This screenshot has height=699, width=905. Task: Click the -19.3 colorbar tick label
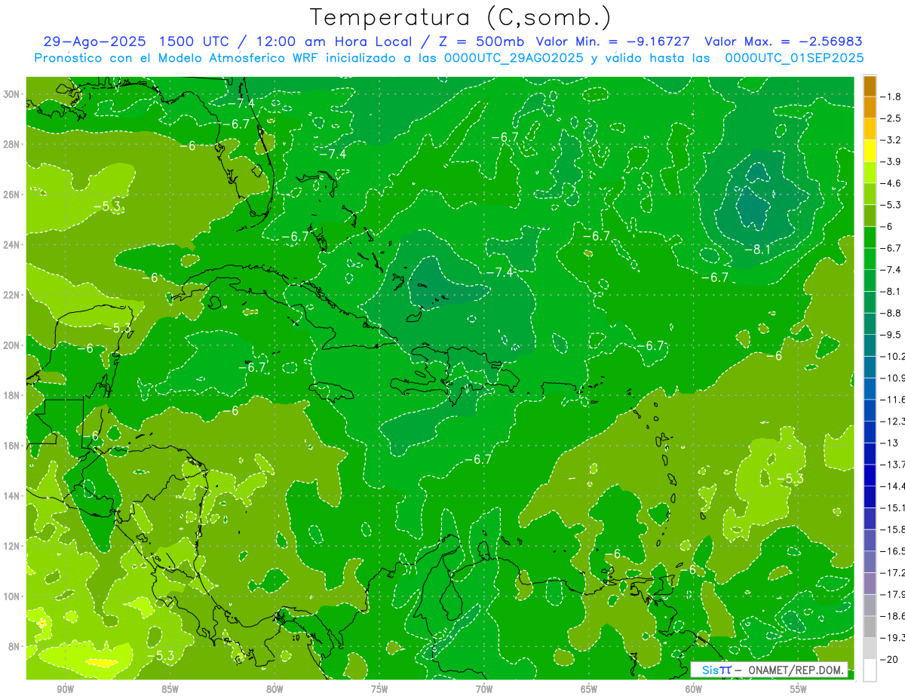(x=893, y=637)
